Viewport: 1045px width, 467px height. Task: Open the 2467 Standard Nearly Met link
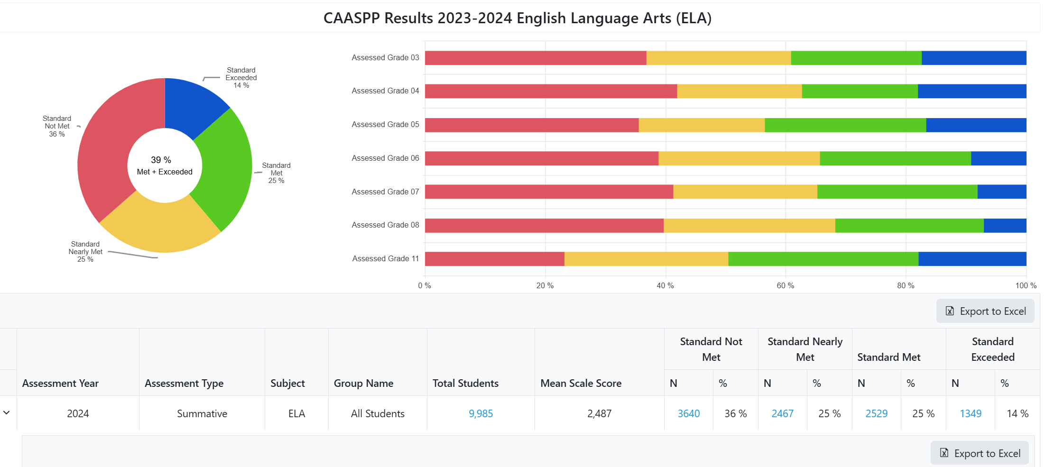pos(782,413)
